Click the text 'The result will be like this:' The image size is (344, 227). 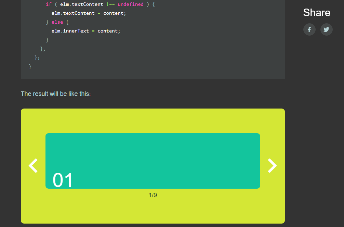tap(56, 93)
